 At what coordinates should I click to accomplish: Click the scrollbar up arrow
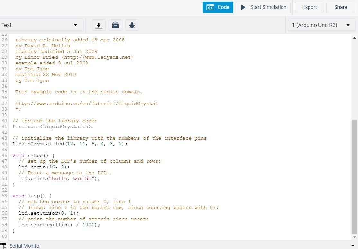coord(355,37)
